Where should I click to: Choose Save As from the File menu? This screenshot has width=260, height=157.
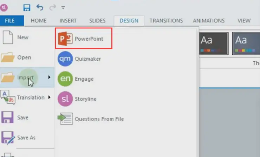[26, 138]
